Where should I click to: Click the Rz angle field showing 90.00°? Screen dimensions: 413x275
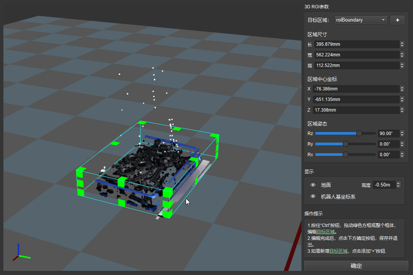point(388,133)
